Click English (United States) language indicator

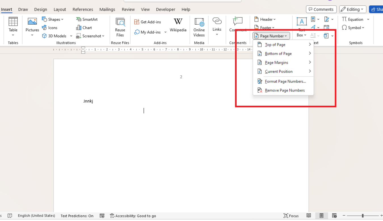pos(36,216)
